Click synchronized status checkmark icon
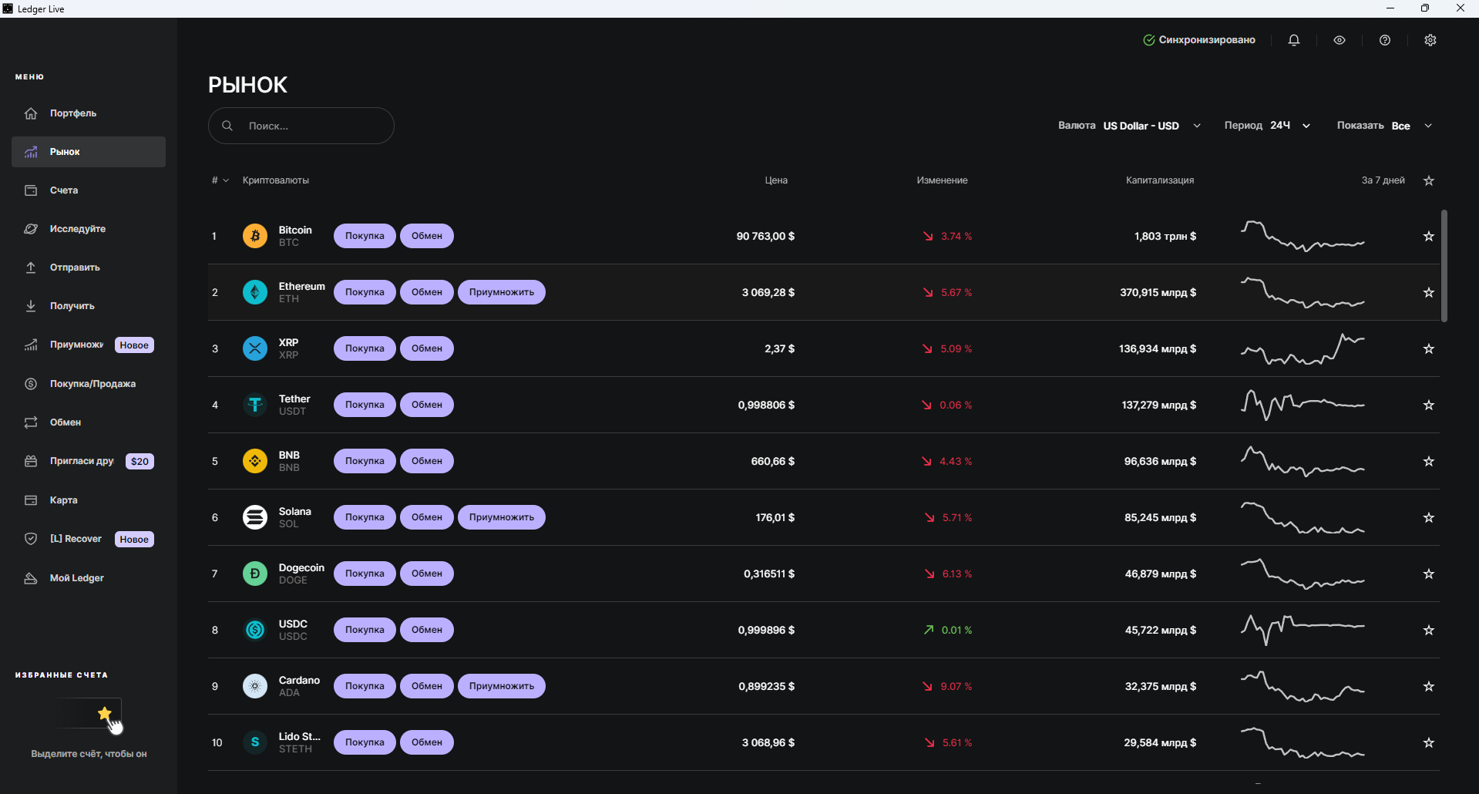 click(x=1148, y=40)
